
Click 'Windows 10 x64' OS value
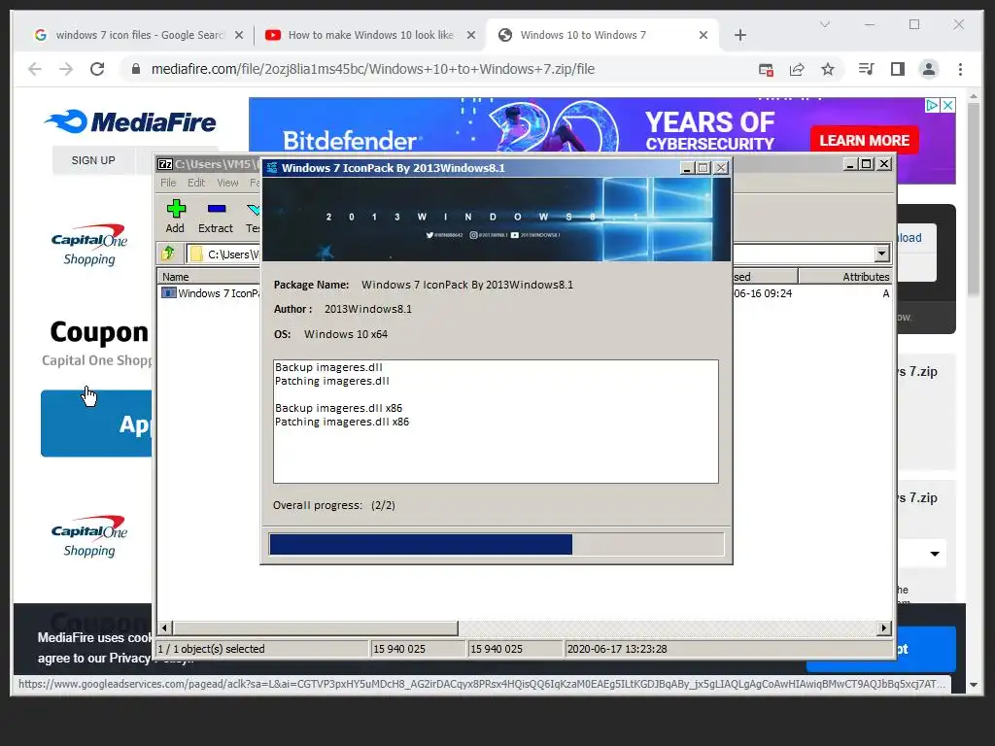point(346,334)
